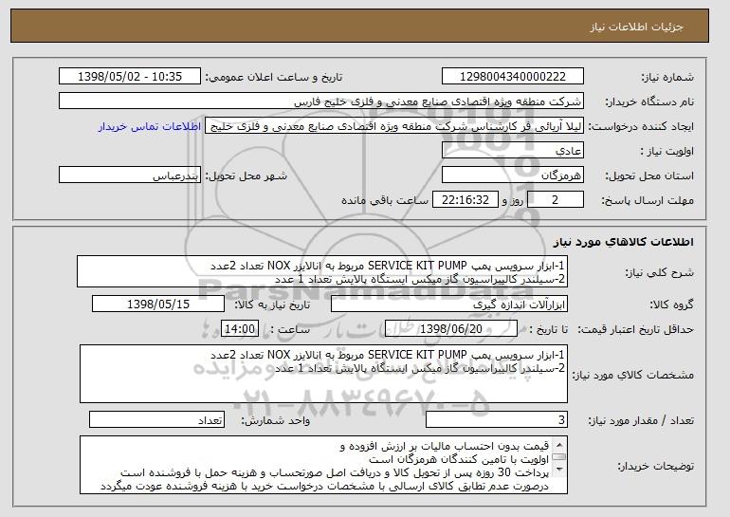Viewport: 730px width, 517px height.
Task: Click the section heading اطلاعات کالاهای مورد نیاز
Action: coord(624,242)
